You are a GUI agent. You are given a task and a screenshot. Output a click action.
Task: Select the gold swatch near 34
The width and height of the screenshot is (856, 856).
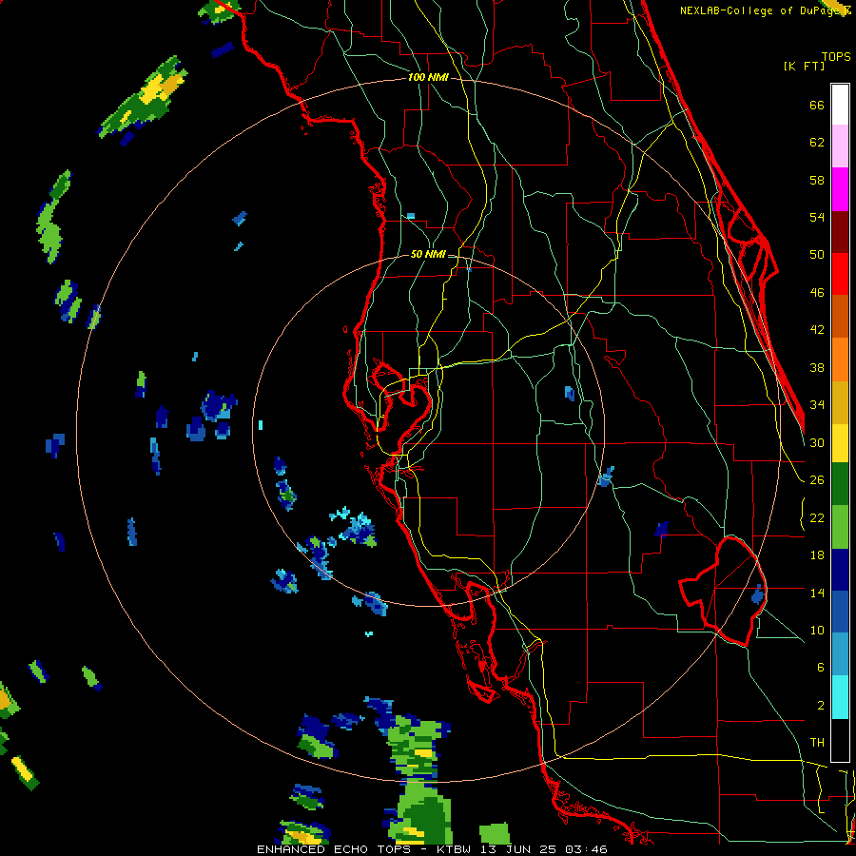[x=840, y=402]
